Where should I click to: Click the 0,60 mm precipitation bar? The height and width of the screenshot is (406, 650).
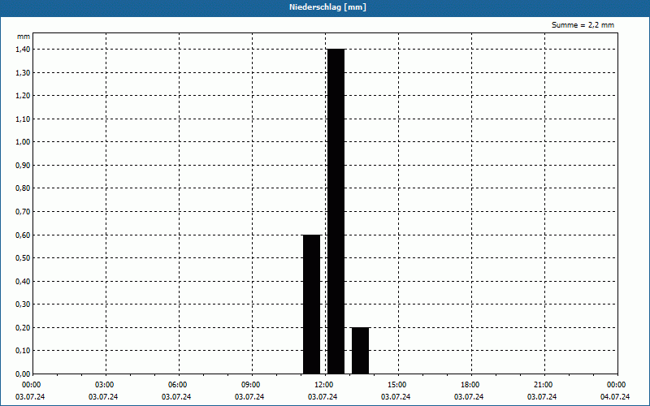click(x=311, y=304)
